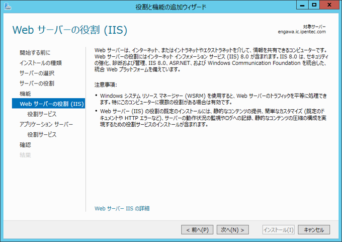Click the 対象サーバー label
Image resolution: width=342 pixels, height=242 pixels.
click(314, 27)
